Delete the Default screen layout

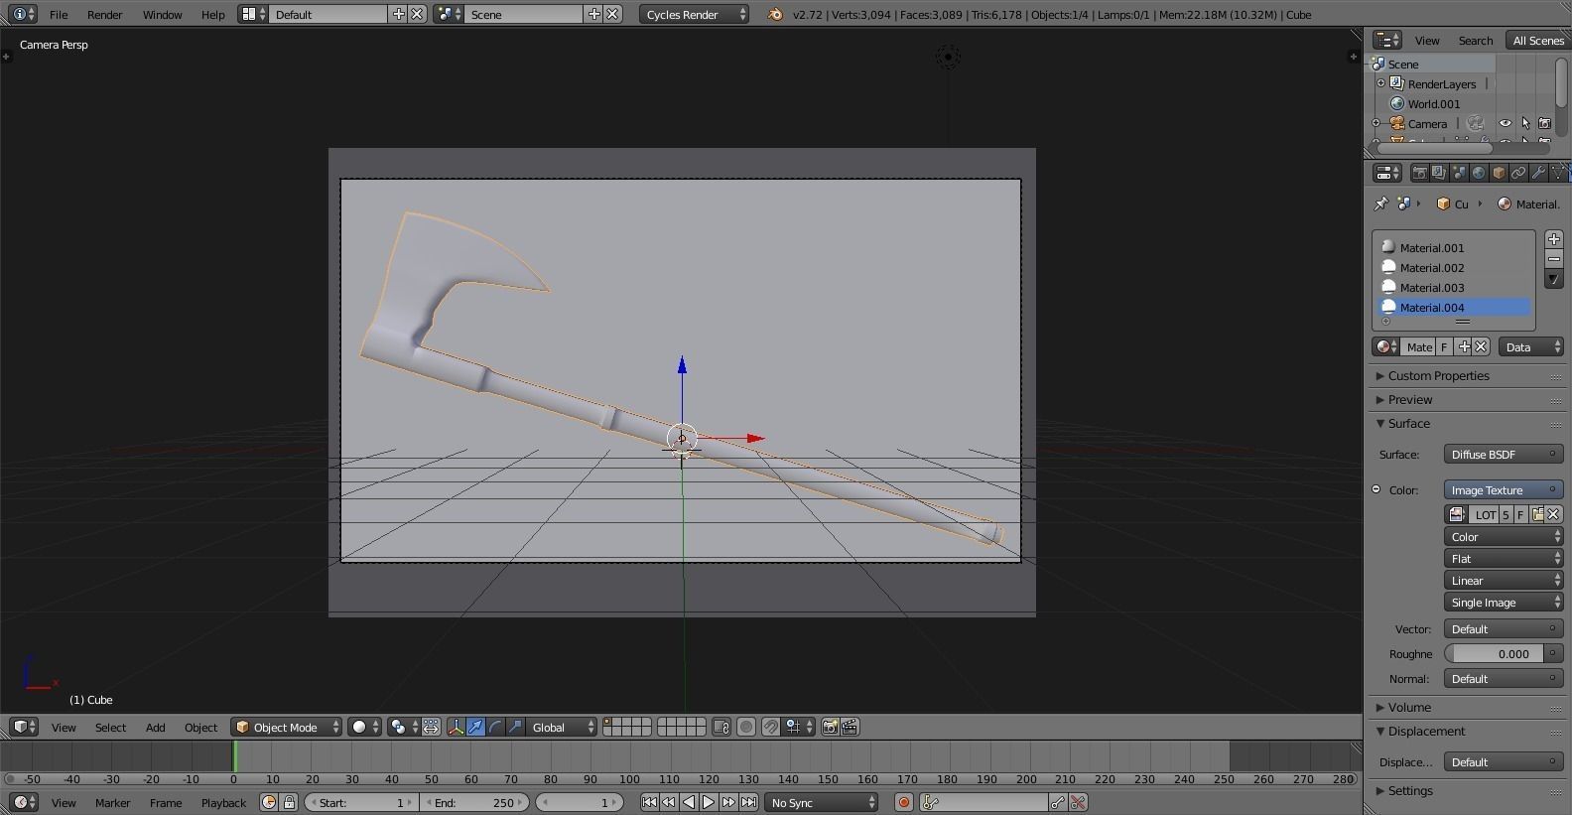[418, 14]
